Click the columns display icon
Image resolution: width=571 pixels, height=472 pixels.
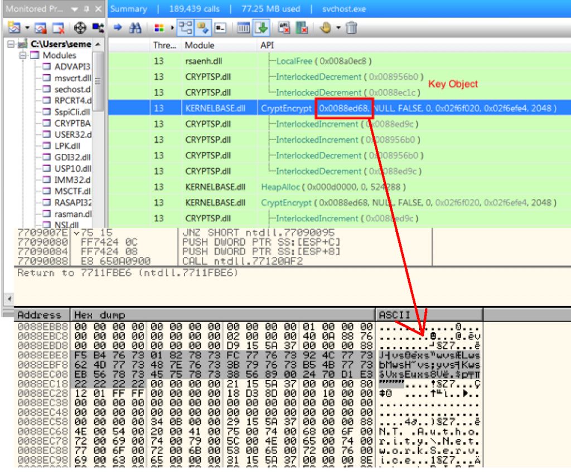(x=243, y=27)
